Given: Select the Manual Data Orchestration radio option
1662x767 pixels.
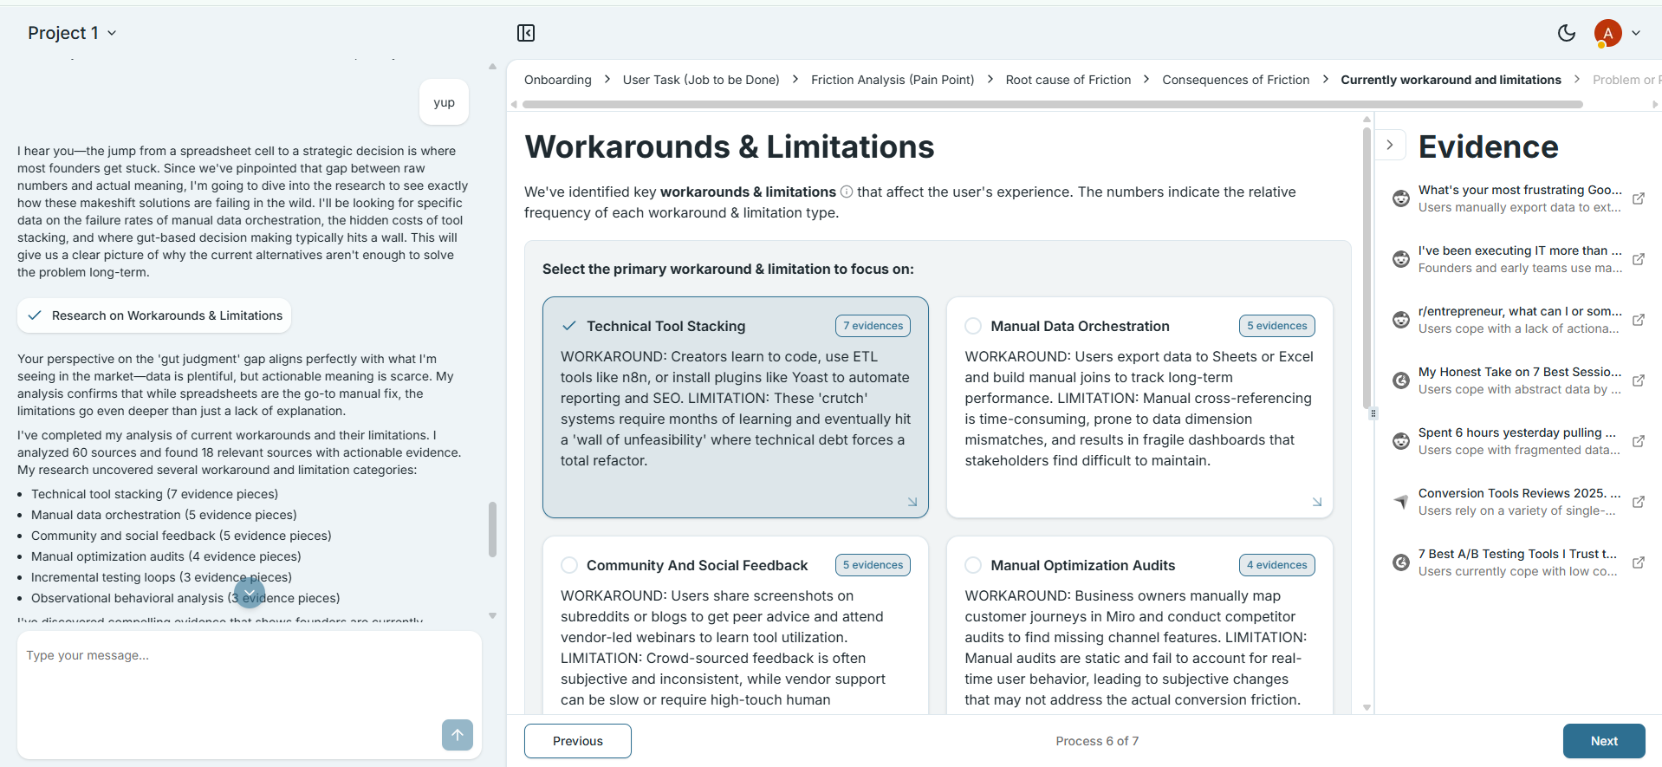Looking at the screenshot, I should coord(973,326).
